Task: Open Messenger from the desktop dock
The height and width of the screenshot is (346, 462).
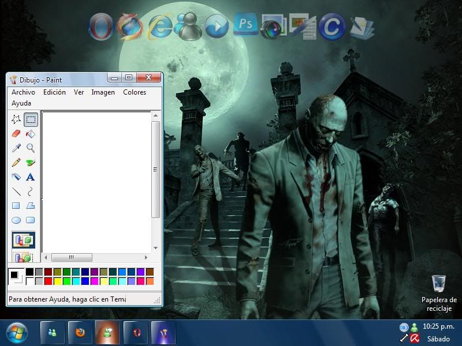Action: pos(188,27)
